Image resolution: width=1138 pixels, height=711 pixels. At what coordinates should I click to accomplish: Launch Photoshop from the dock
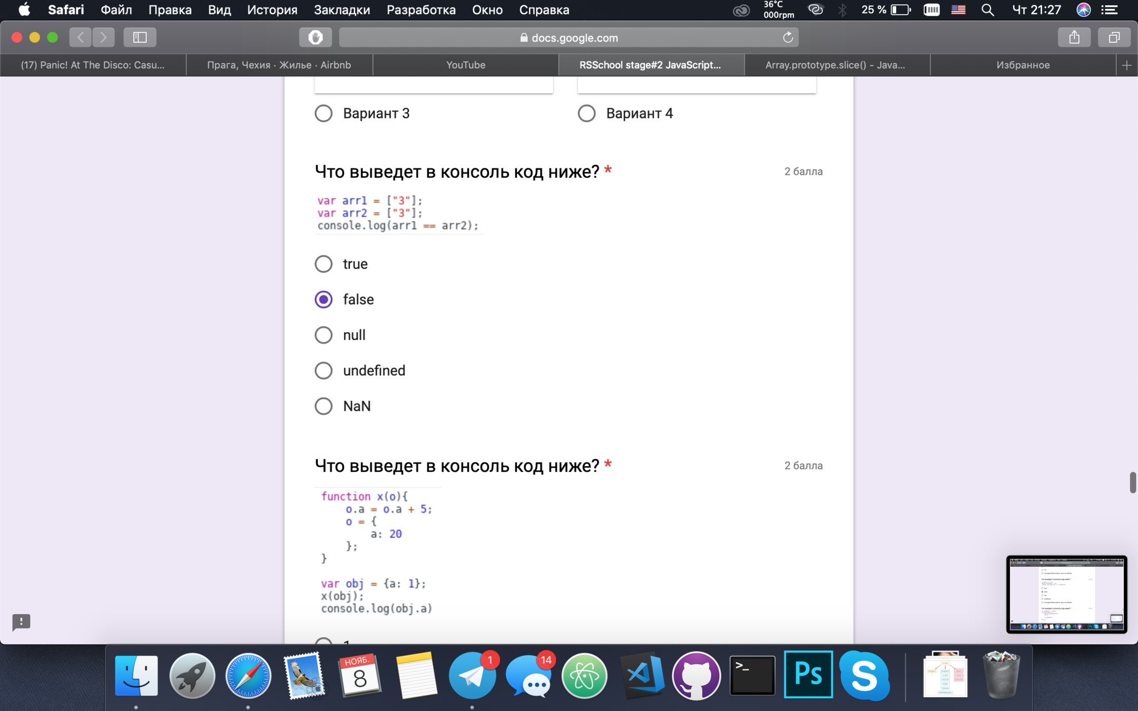(808, 675)
